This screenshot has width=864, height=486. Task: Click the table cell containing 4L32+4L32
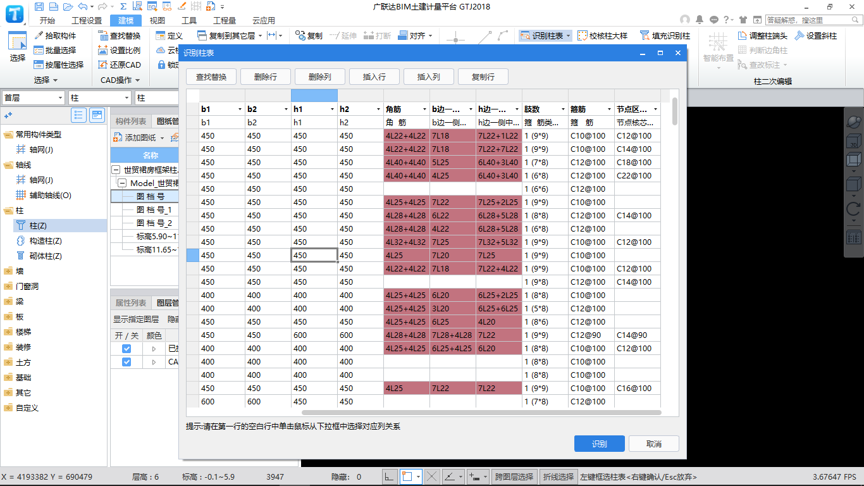coord(406,242)
